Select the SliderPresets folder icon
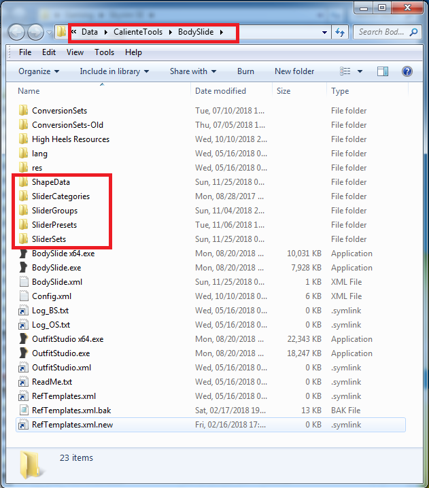 tap(23, 225)
